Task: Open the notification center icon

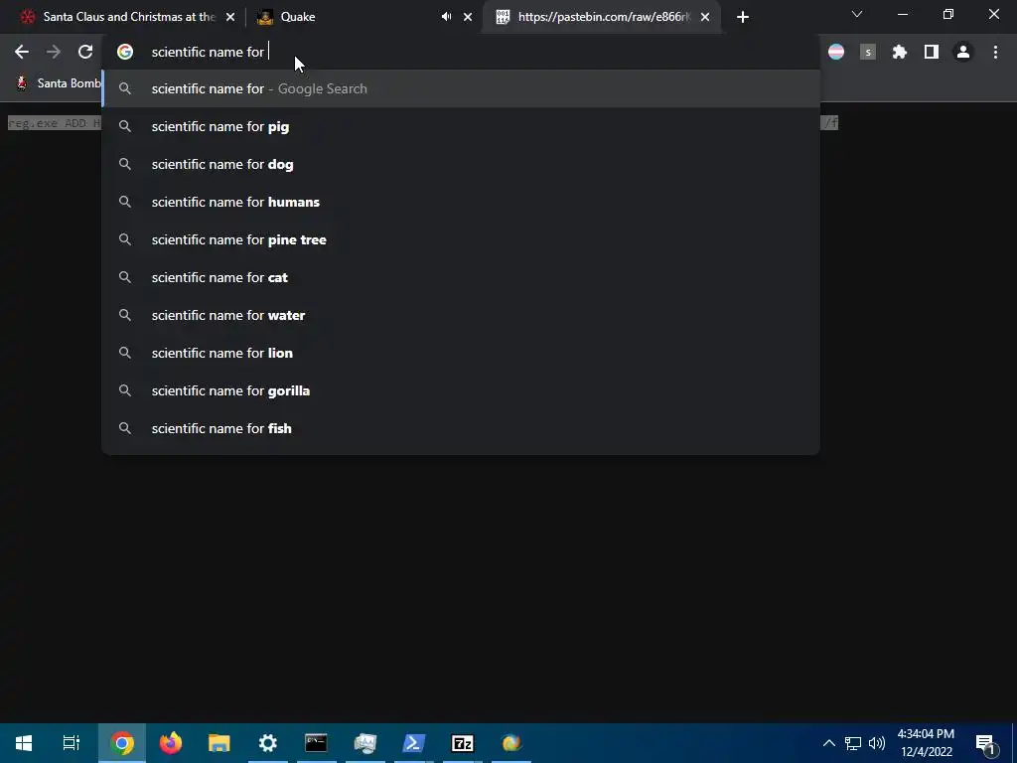Action: (x=985, y=743)
